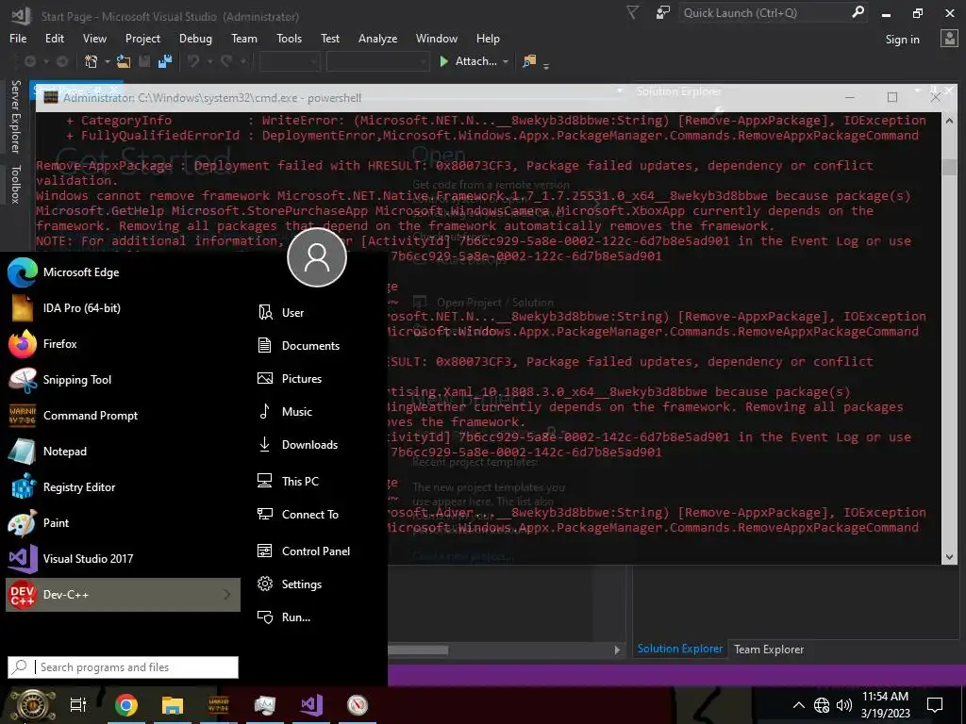
Task: Click the feedback icon in title bar
Action: [663, 12]
